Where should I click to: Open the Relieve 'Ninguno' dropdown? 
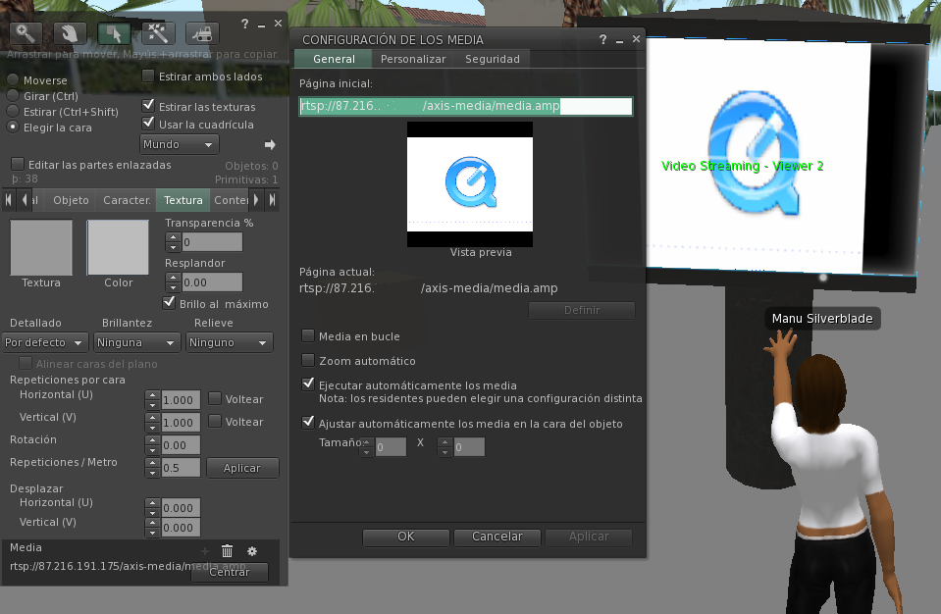coord(229,343)
